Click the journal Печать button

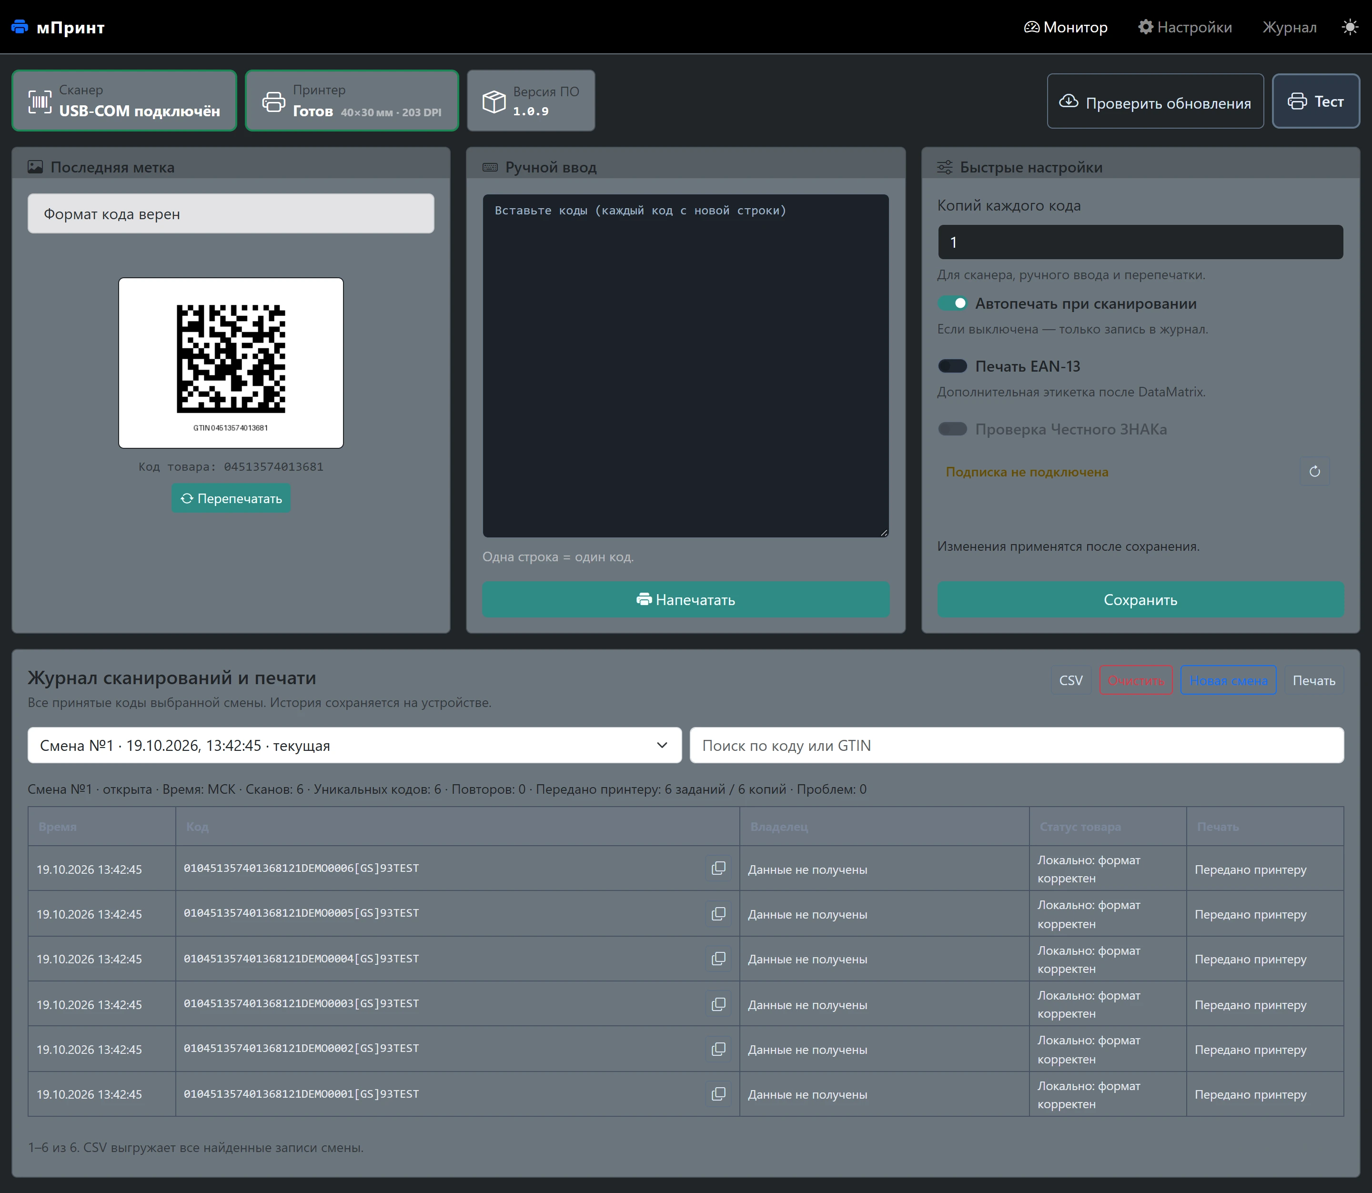(x=1314, y=680)
